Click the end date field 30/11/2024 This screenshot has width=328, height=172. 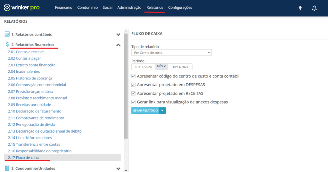click(x=180, y=67)
